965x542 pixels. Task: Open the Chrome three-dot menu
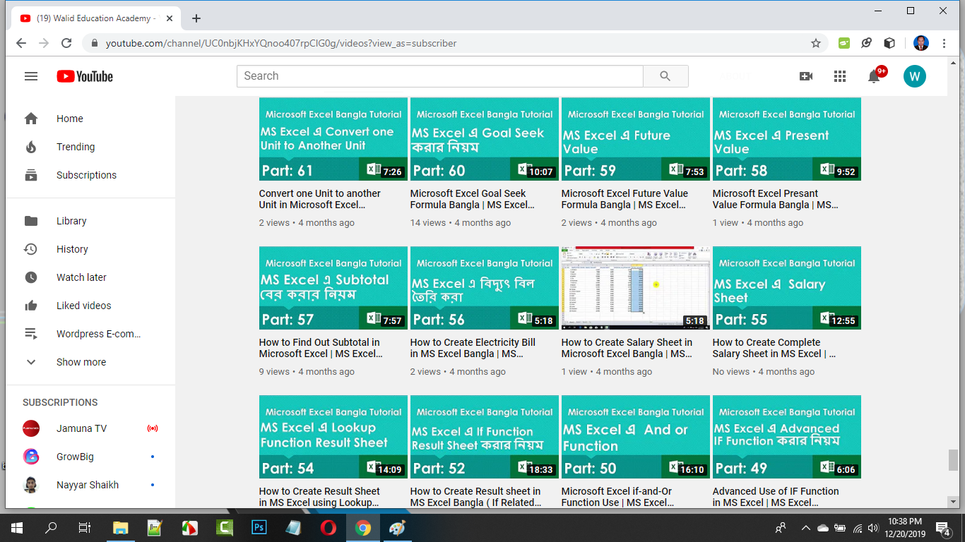coord(945,43)
